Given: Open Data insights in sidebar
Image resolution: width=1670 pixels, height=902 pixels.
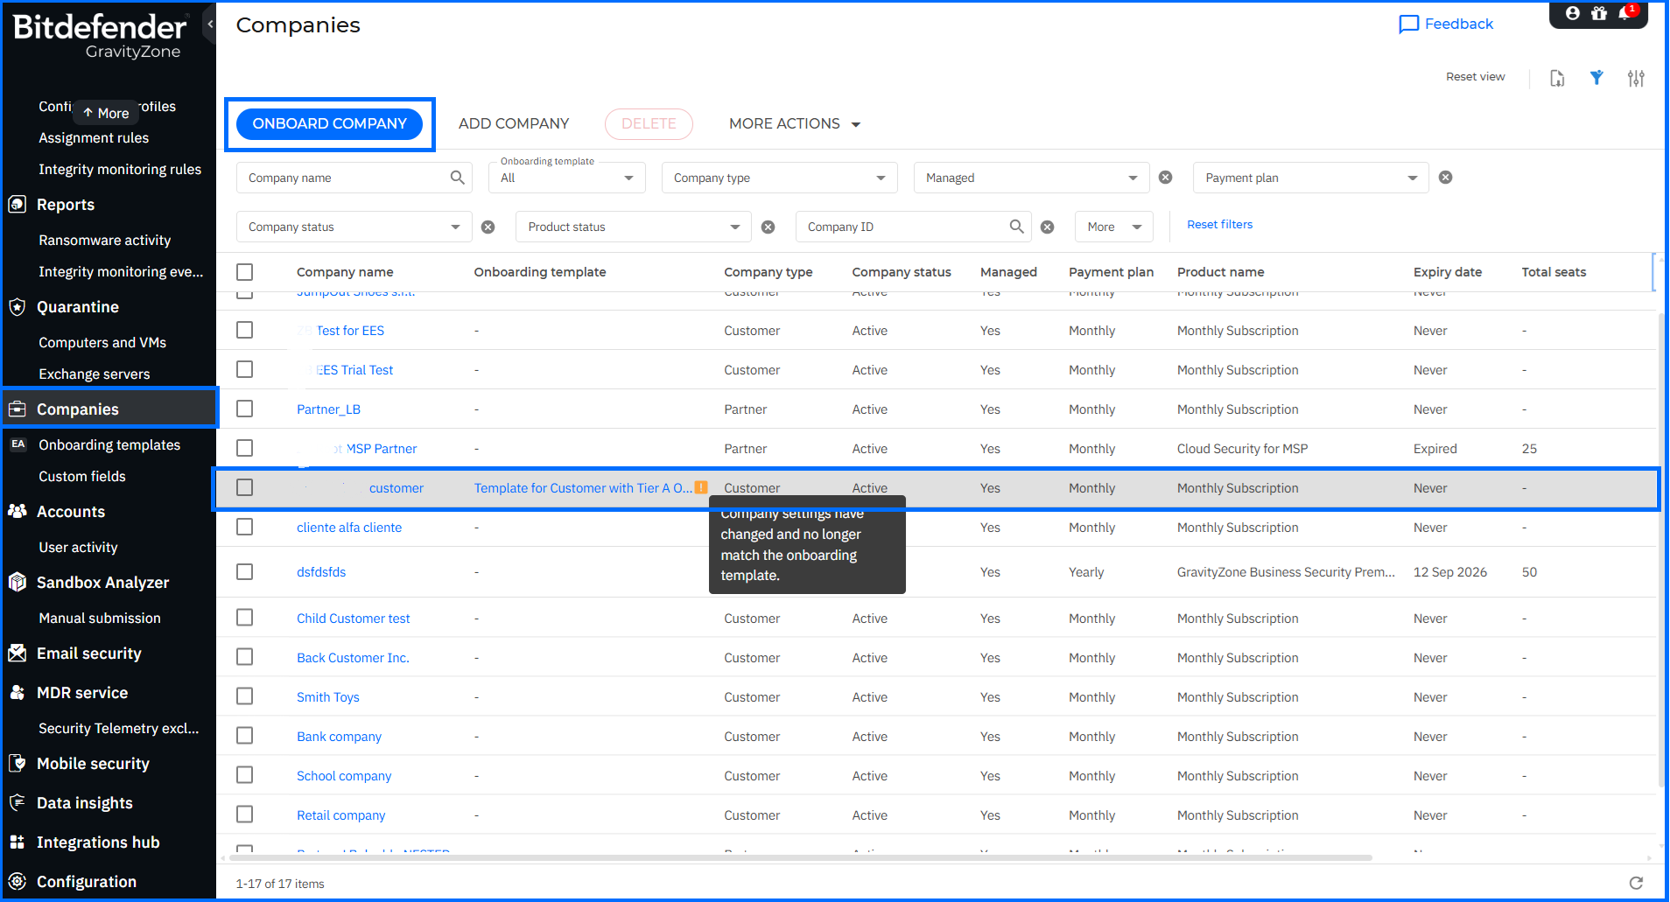Looking at the screenshot, I should [x=85, y=803].
